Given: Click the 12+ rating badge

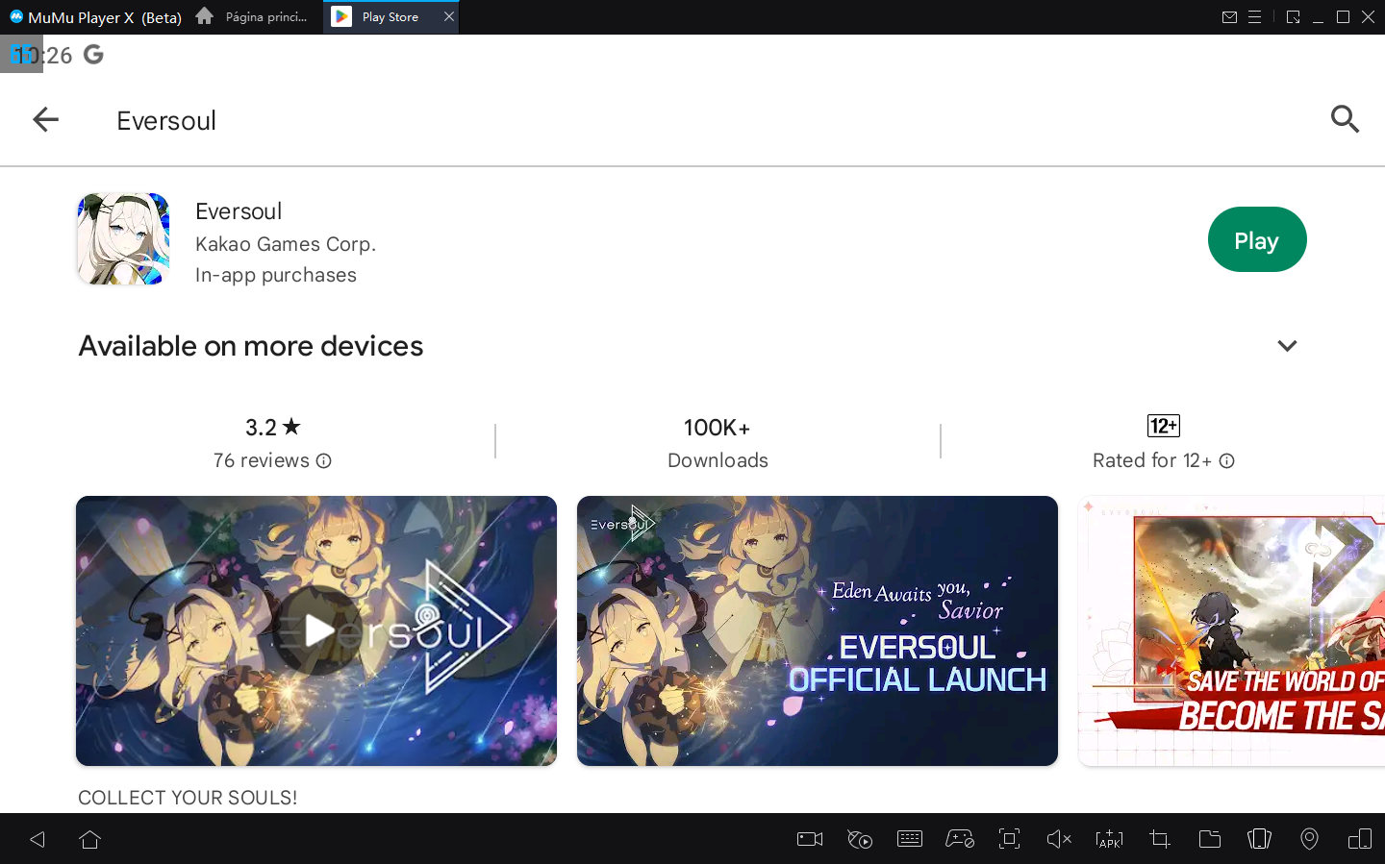Looking at the screenshot, I should pos(1164,426).
